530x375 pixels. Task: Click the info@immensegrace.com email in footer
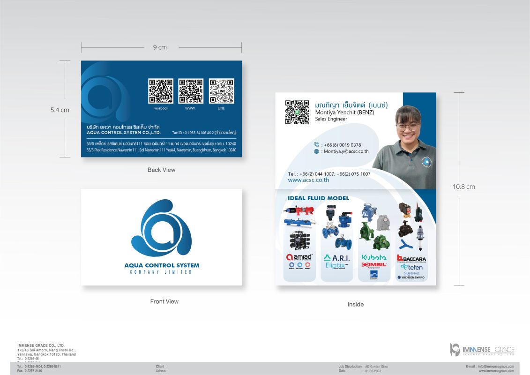tap(496, 367)
